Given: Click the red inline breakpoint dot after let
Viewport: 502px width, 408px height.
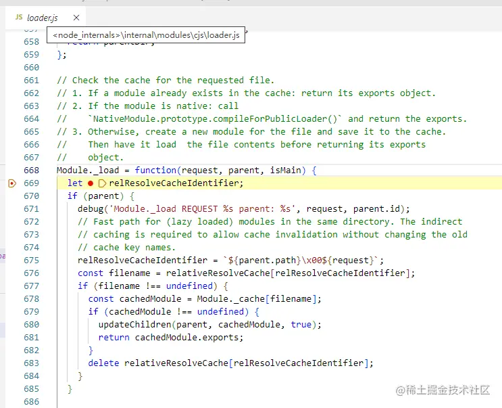Looking at the screenshot, I should pyautogui.click(x=91, y=183).
